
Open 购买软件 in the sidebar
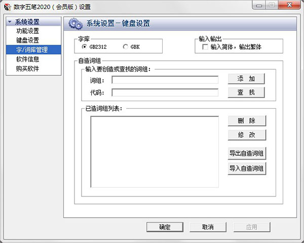(27, 69)
